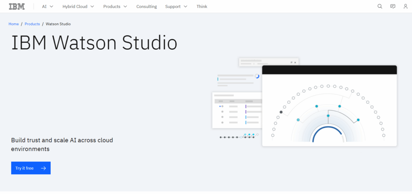Image resolution: width=412 pixels, height=194 pixels.
Task: Go to the Home breadcrumb link
Action: click(x=14, y=24)
